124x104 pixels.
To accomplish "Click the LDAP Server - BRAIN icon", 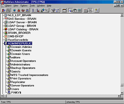I will [6, 22].
